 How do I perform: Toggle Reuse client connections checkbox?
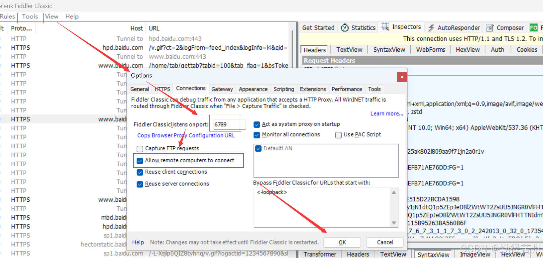[140, 172]
